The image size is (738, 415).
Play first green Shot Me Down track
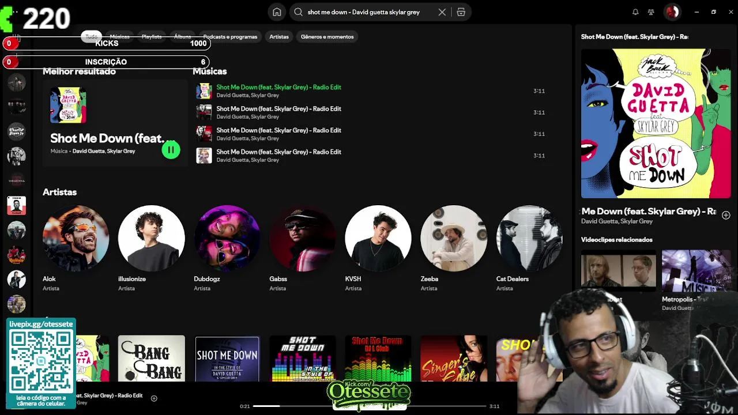pos(278,87)
